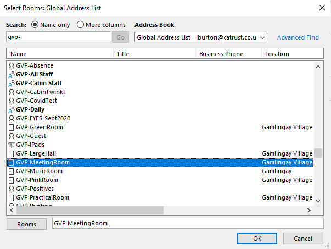The image size is (331, 249).
Task: Open the Advanced Find link
Action: (x=298, y=37)
